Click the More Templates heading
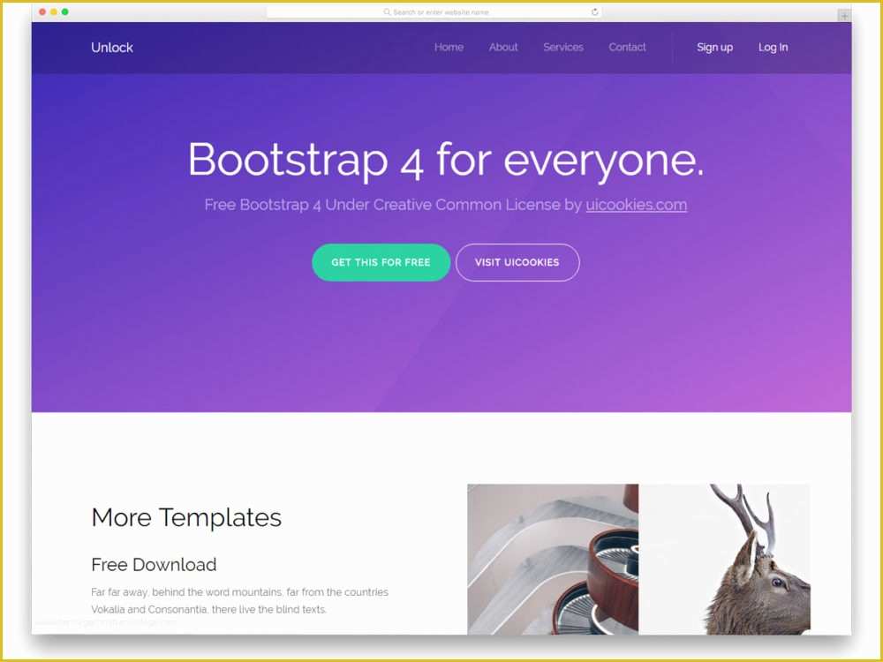Image resolution: width=883 pixels, height=662 pixels. 186,517
